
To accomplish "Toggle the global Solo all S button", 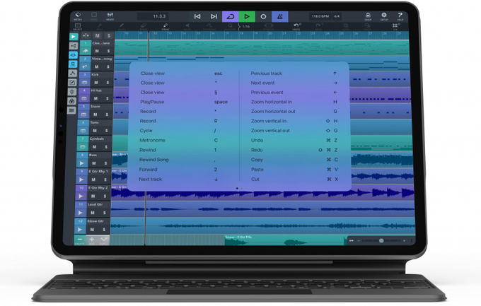I will (x=109, y=36).
